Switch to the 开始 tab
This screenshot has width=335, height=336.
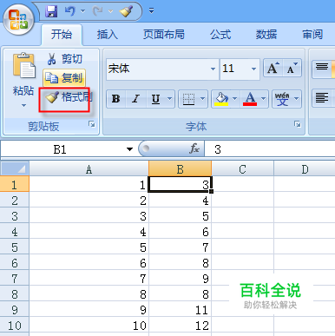click(x=62, y=35)
